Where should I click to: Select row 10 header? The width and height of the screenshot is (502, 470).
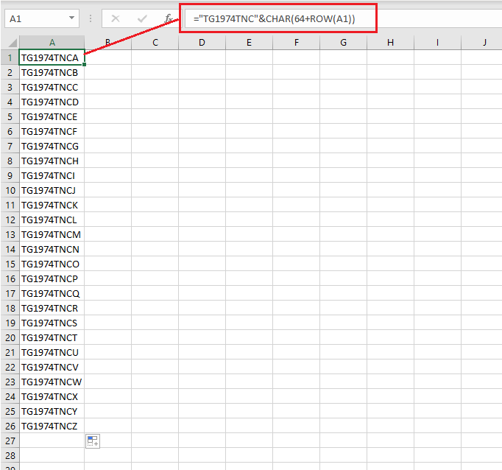coord(10,190)
